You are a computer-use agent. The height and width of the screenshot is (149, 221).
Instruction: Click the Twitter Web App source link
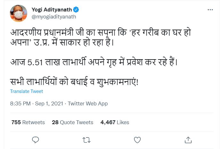88,103
